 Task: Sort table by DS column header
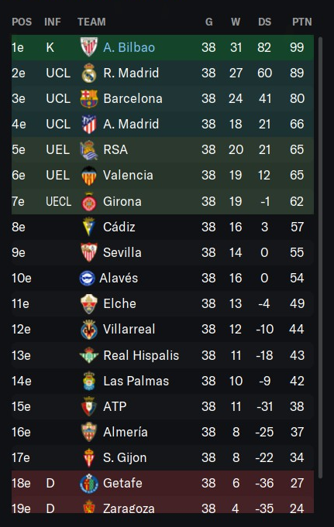pyautogui.click(x=264, y=22)
